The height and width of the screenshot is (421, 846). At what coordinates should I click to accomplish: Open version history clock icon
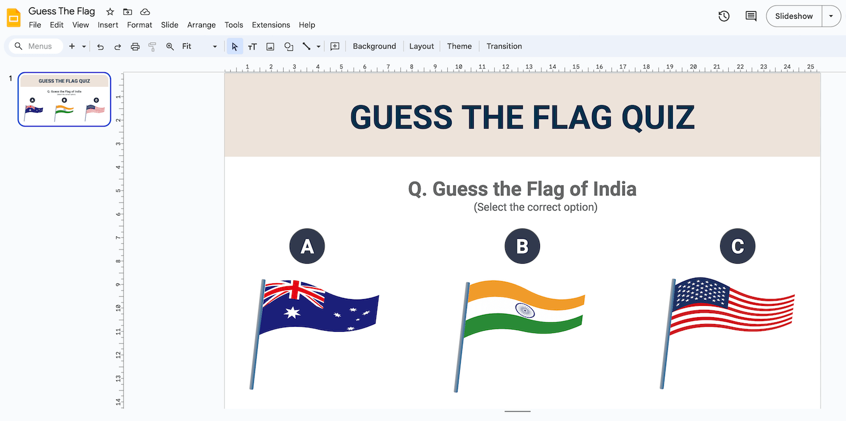tap(724, 16)
